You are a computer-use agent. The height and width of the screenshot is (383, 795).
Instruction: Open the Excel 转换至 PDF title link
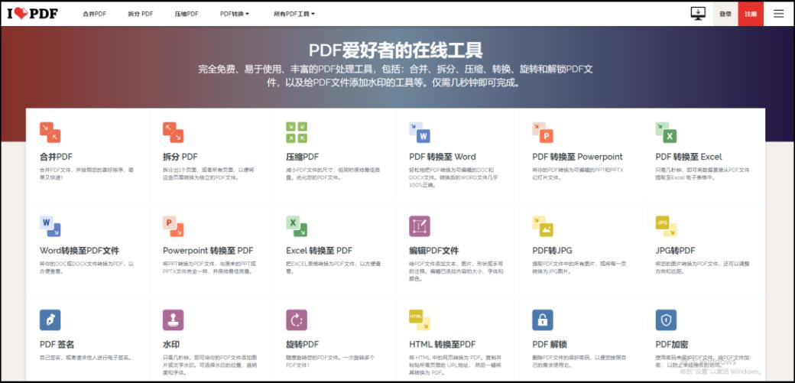319,251
